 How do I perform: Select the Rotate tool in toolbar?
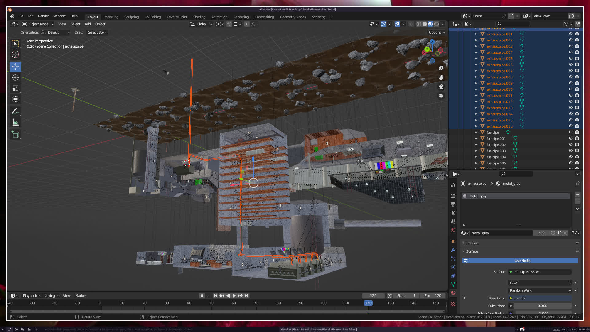pyautogui.click(x=15, y=77)
